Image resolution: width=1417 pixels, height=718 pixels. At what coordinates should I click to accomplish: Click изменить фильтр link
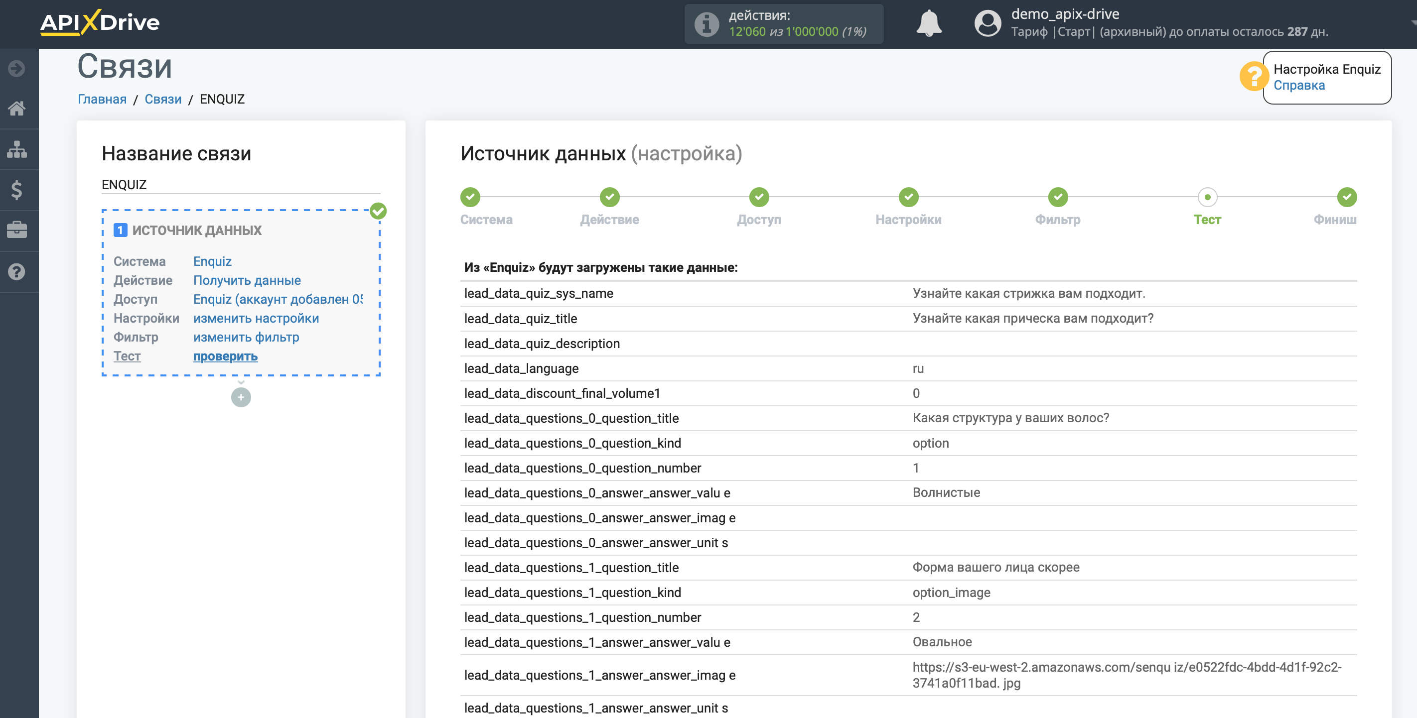pos(246,337)
